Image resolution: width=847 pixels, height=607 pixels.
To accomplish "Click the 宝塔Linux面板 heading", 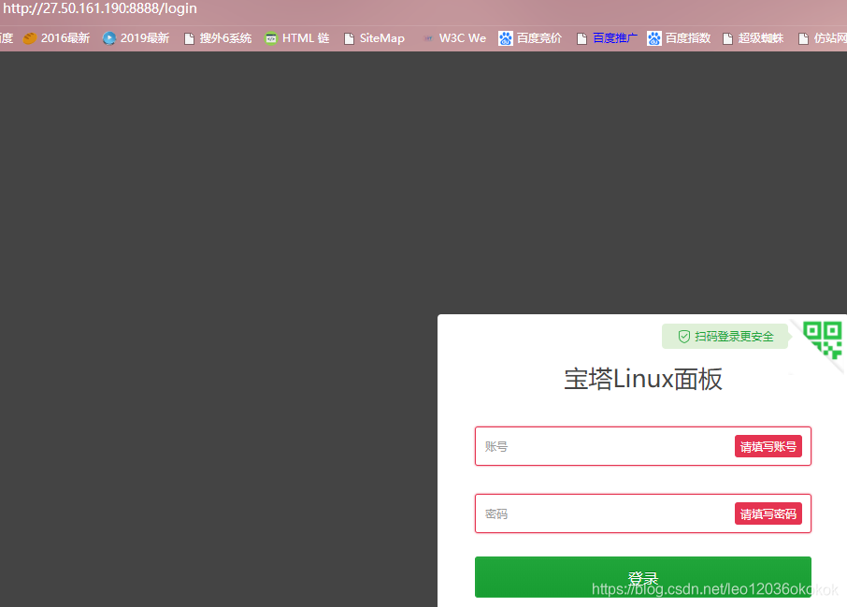I will pos(643,379).
